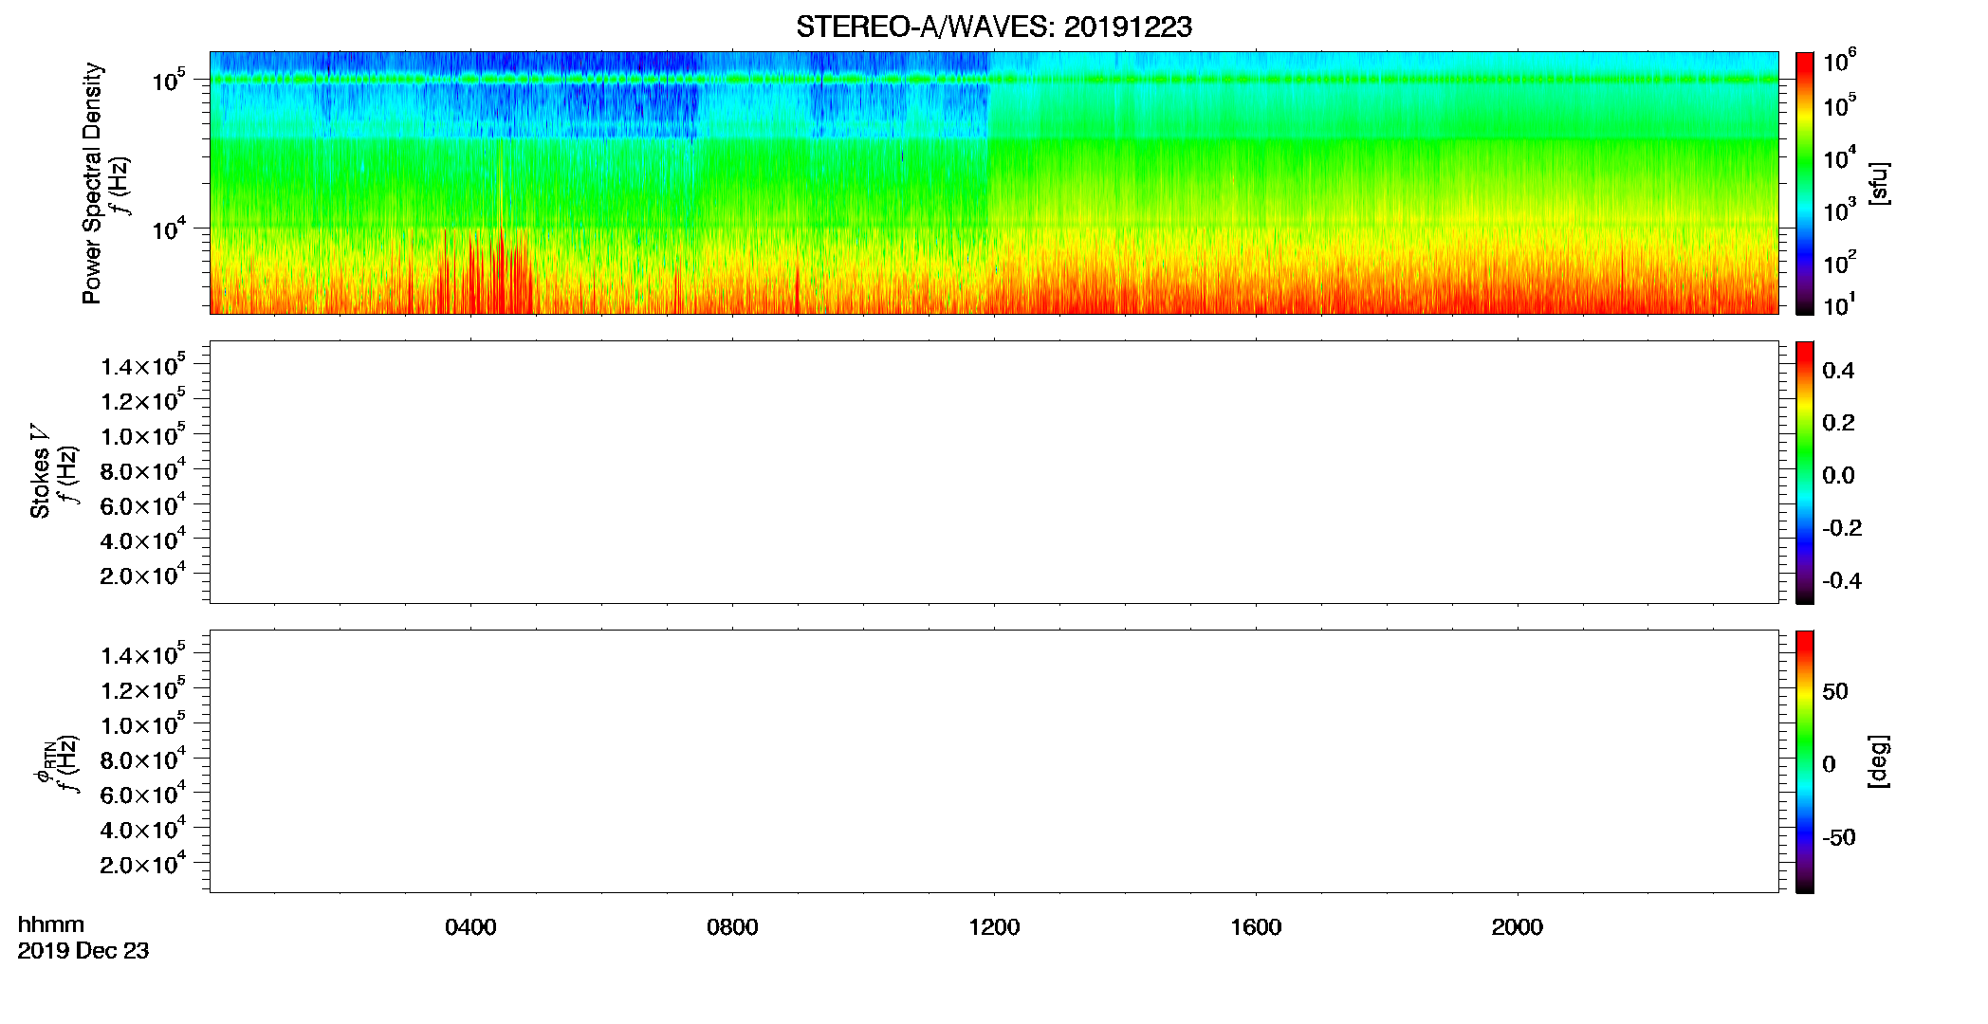The image size is (1988, 1024).
Task: Click the 1.4×10^5 tick on Stokes V axis
Action: pos(143,365)
